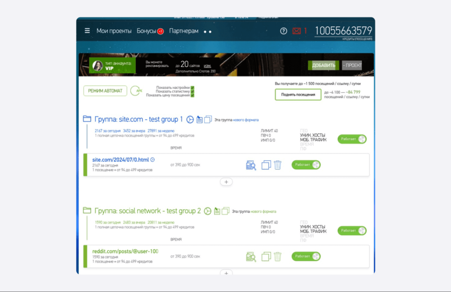Click the API round icon
The width and height of the screenshot is (451, 292).
coord(136,91)
